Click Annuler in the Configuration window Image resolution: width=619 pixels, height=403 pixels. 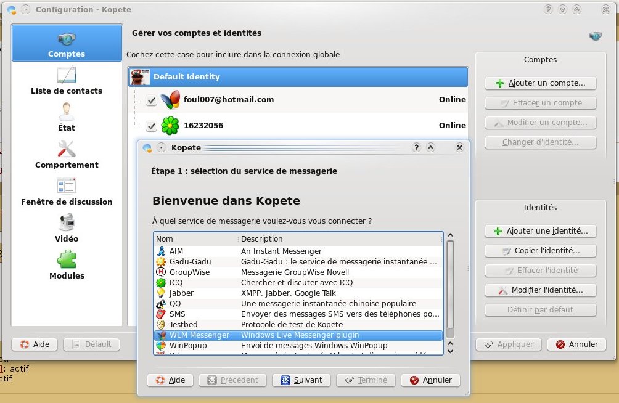pyautogui.click(x=576, y=344)
